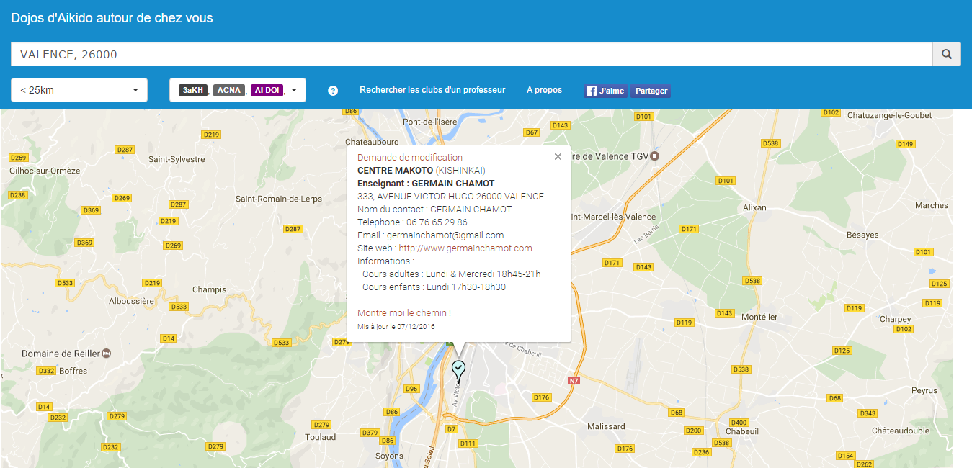Open the < 25km distance dropdown
Screen dimensions: 972x468
(79, 90)
